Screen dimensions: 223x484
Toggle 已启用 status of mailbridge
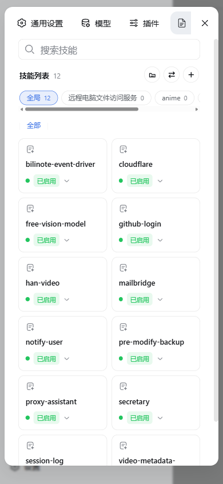pyautogui.click(x=140, y=299)
